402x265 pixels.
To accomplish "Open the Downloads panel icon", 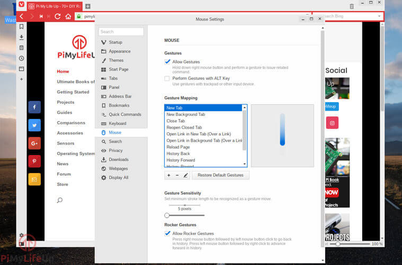I will coord(22,37).
